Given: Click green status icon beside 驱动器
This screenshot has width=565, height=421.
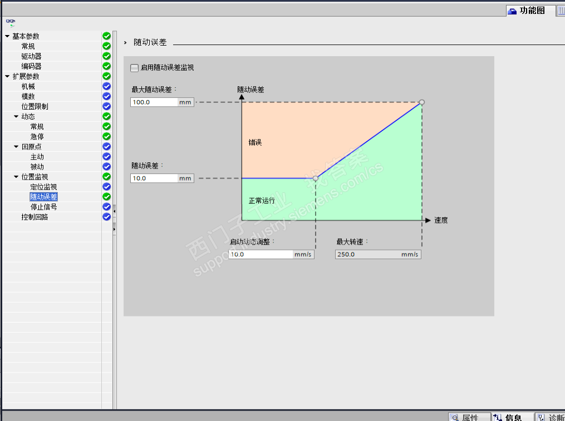Looking at the screenshot, I should [107, 56].
